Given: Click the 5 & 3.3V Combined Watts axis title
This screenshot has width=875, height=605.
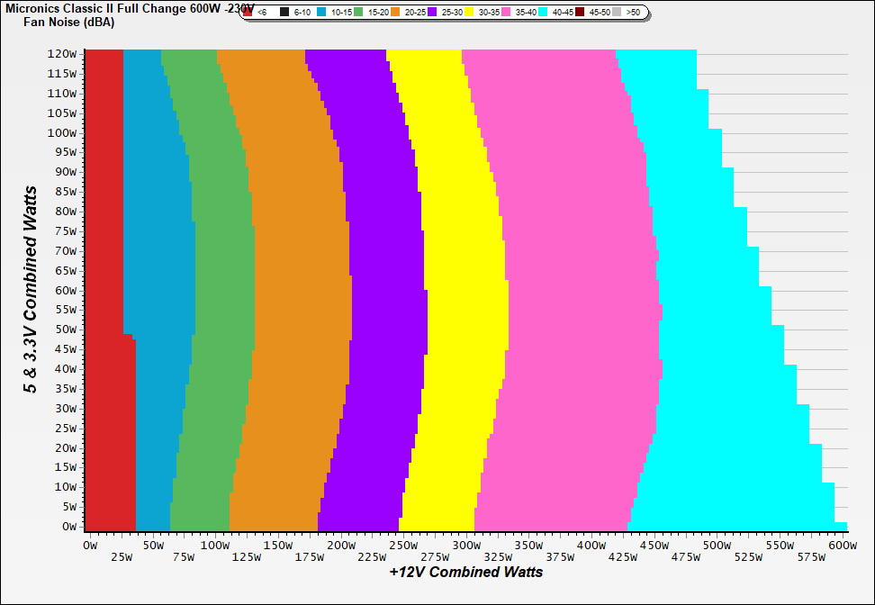Looking at the screenshot, I should [31, 289].
